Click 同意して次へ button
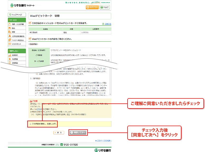This screenshot has height=152, width=205. (78, 132)
